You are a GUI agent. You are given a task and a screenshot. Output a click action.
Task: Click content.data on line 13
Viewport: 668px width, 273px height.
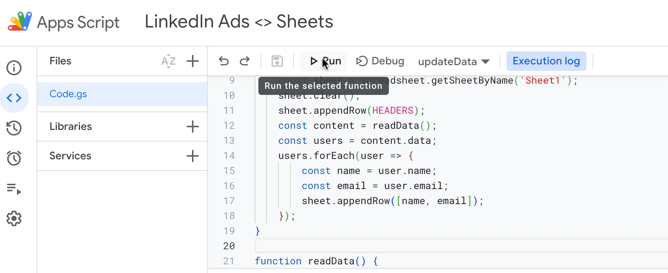(396, 140)
